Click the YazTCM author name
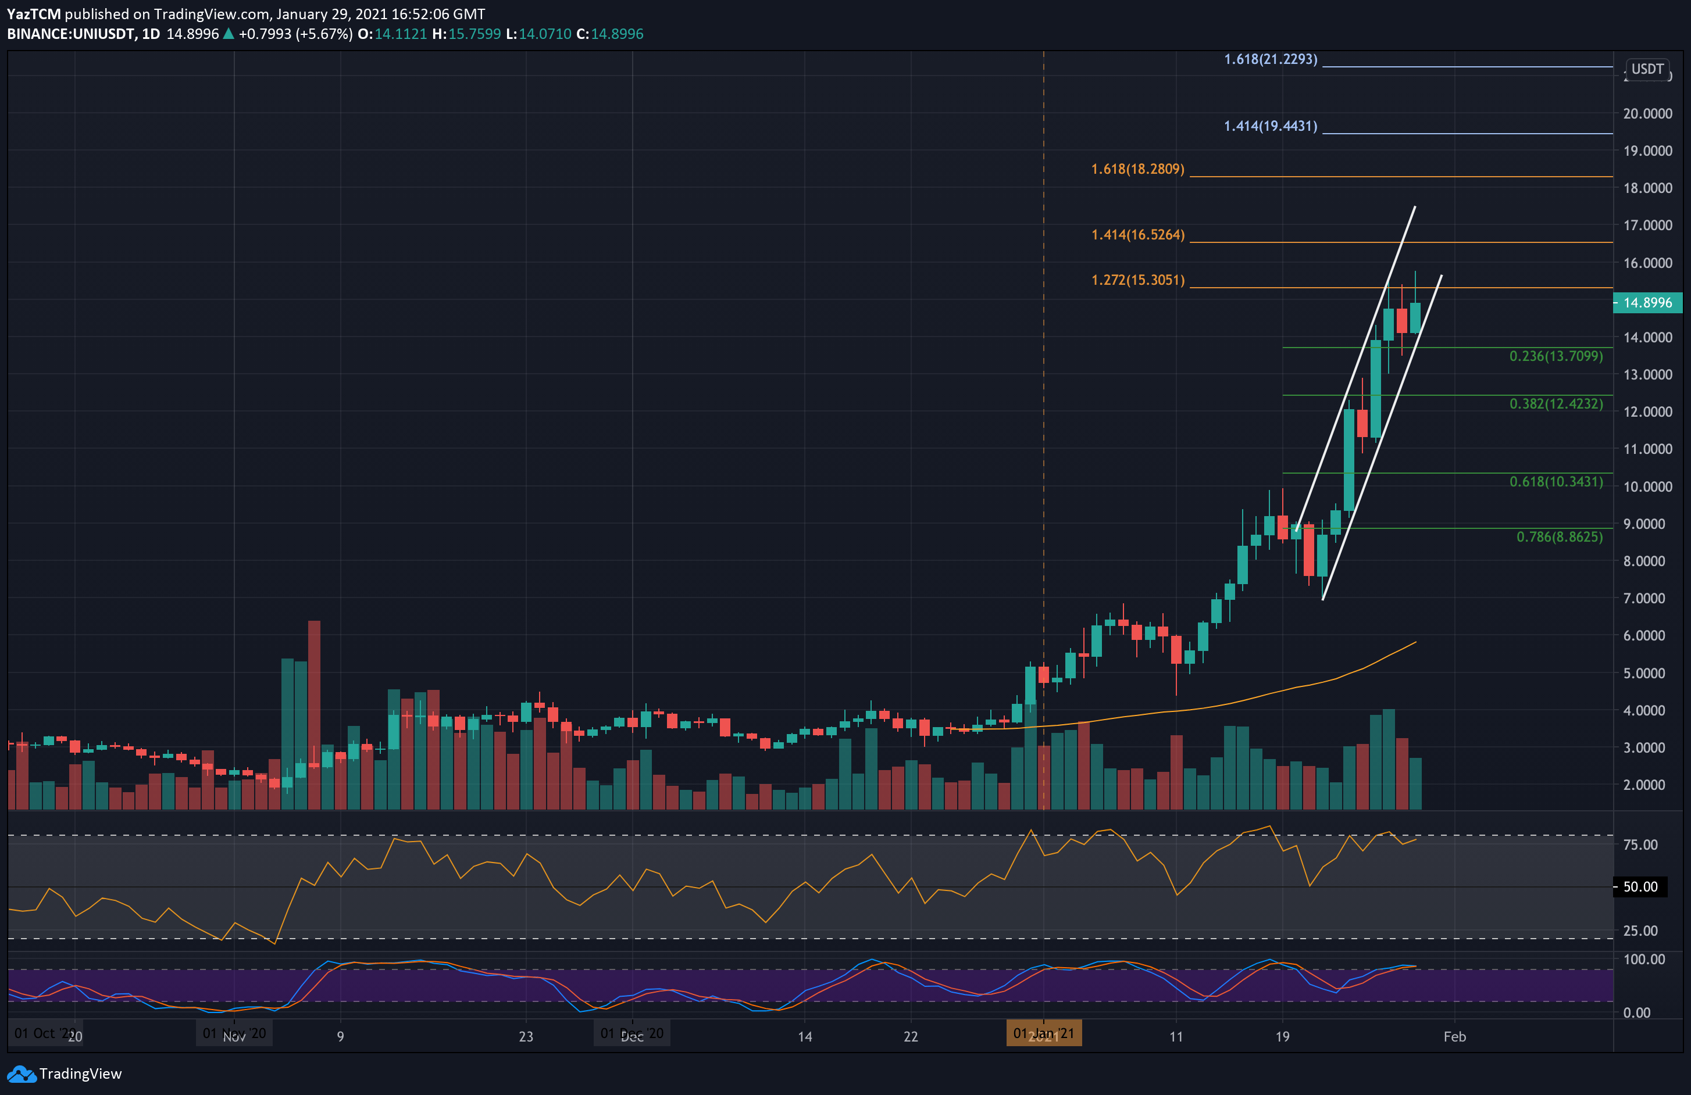 click(33, 14)
